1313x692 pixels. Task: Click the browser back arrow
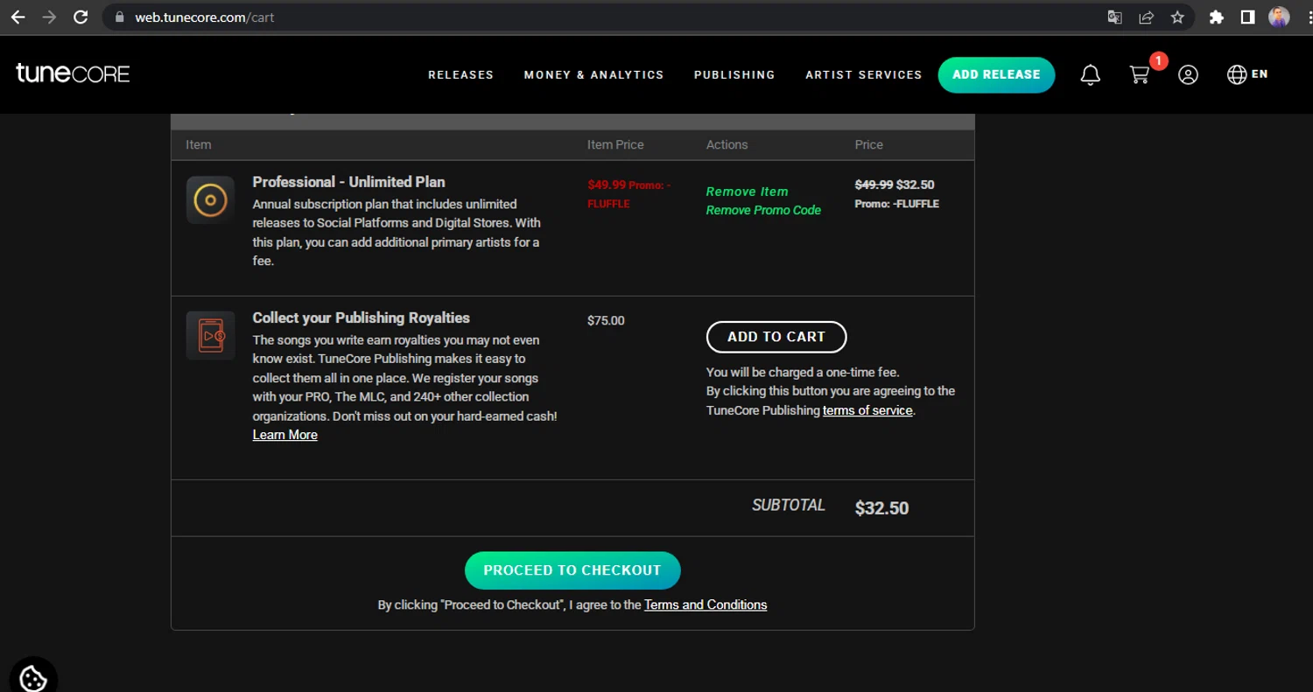(x=18, y=17)
